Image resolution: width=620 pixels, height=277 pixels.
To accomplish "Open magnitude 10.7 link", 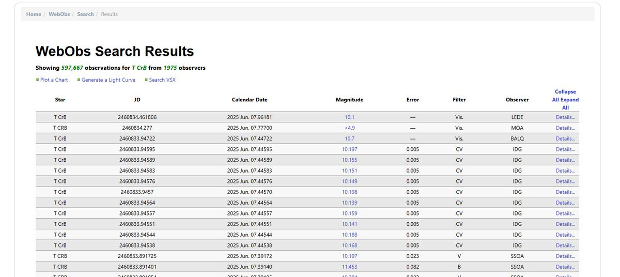I will pyautogui.click(x=349, y=138).
